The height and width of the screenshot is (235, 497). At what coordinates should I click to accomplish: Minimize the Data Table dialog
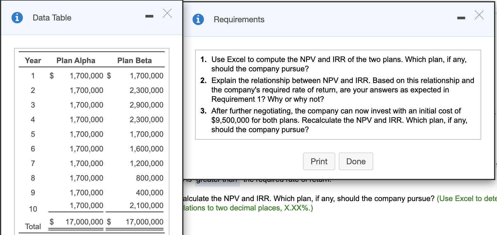[149, 16]
